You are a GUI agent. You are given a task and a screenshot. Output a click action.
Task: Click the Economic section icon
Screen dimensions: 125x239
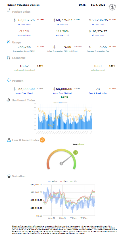click(x=9, y=58)
